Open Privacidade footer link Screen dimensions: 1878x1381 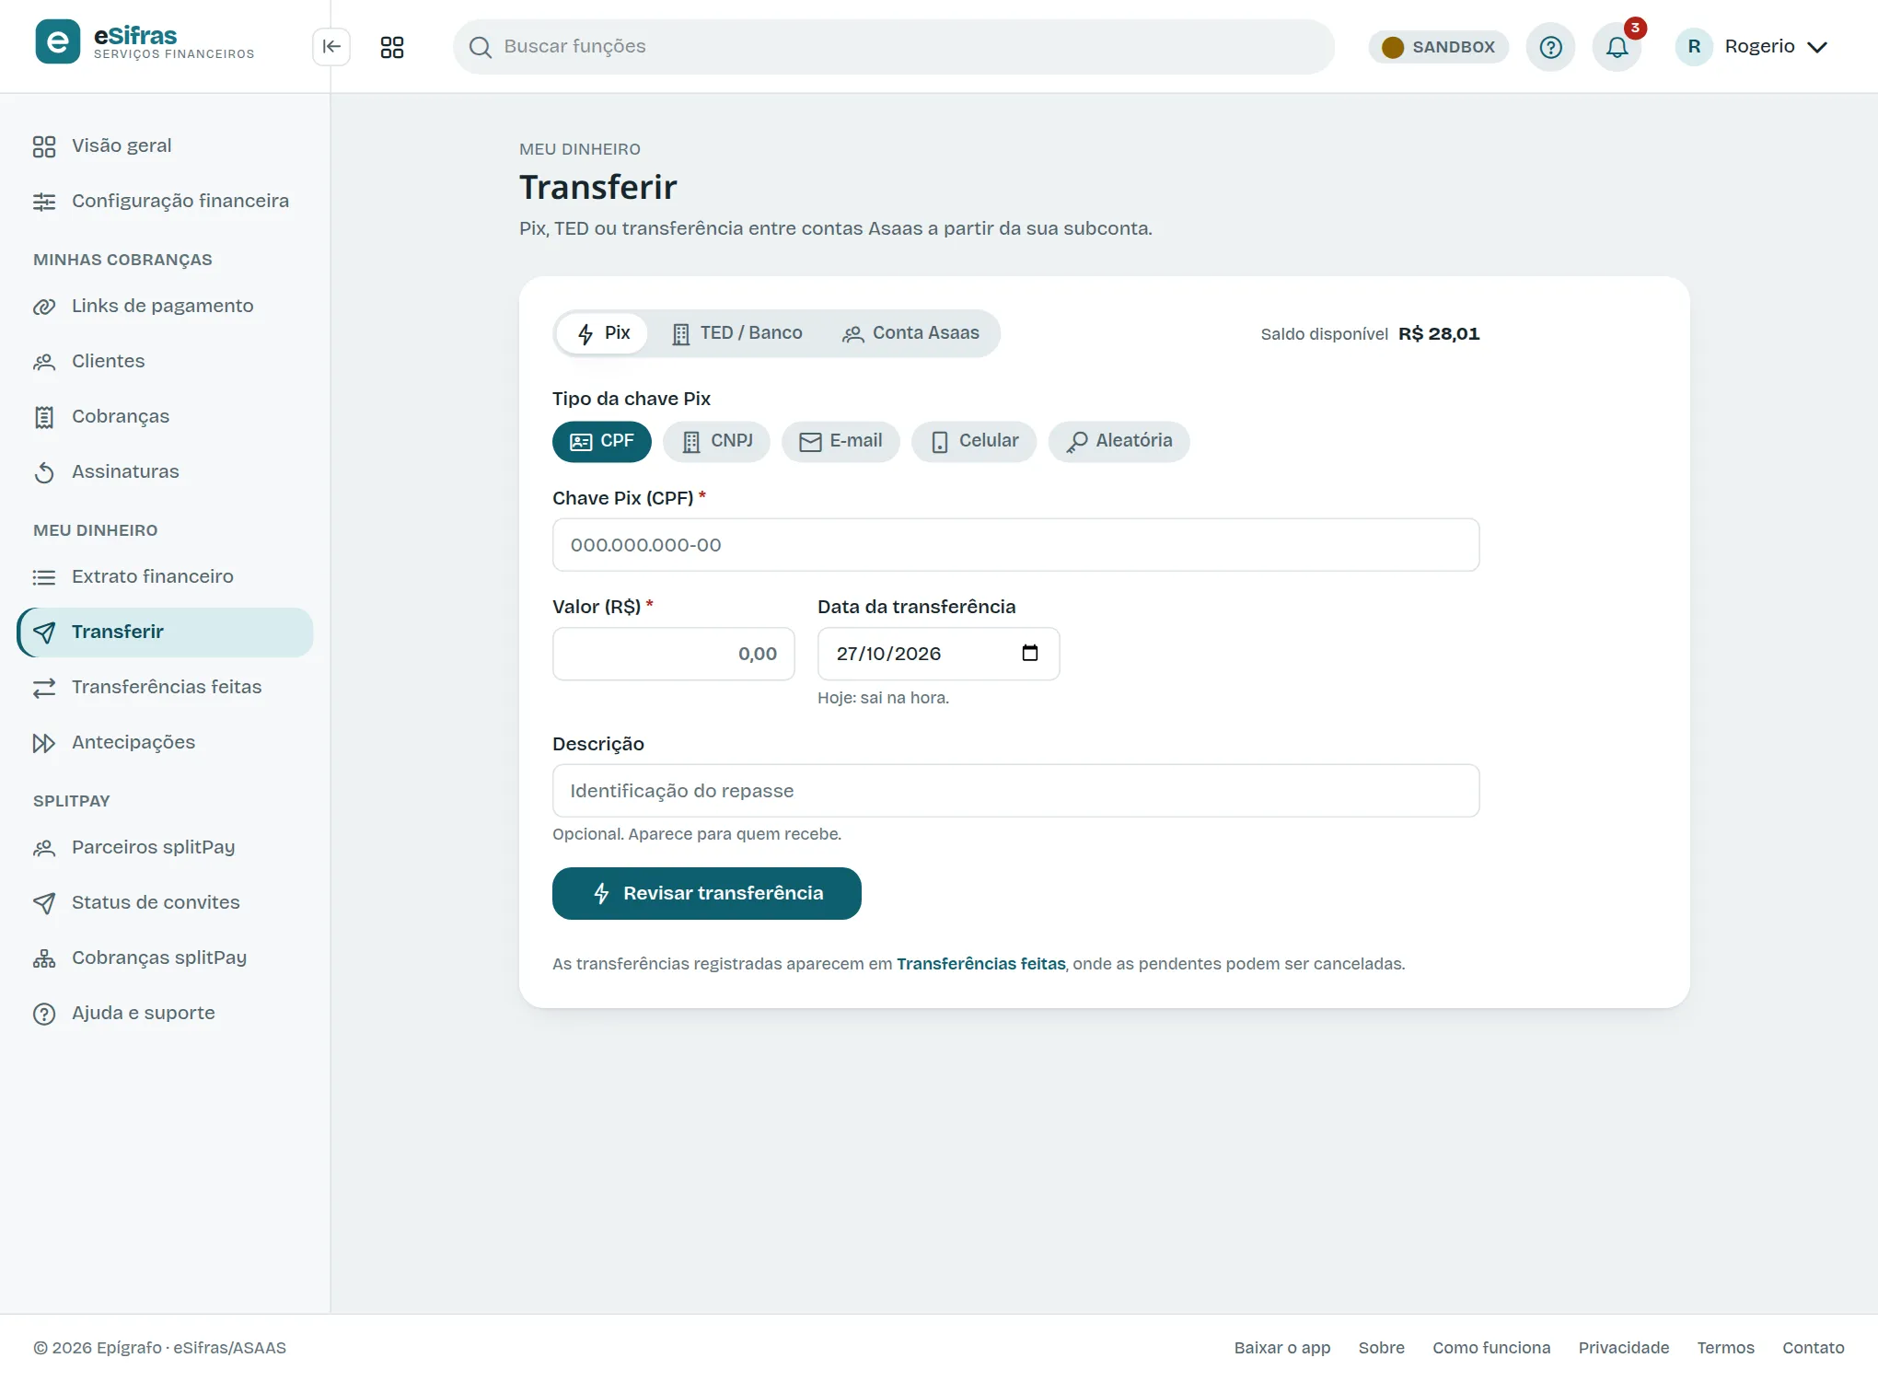[x=1624, y=1348]
